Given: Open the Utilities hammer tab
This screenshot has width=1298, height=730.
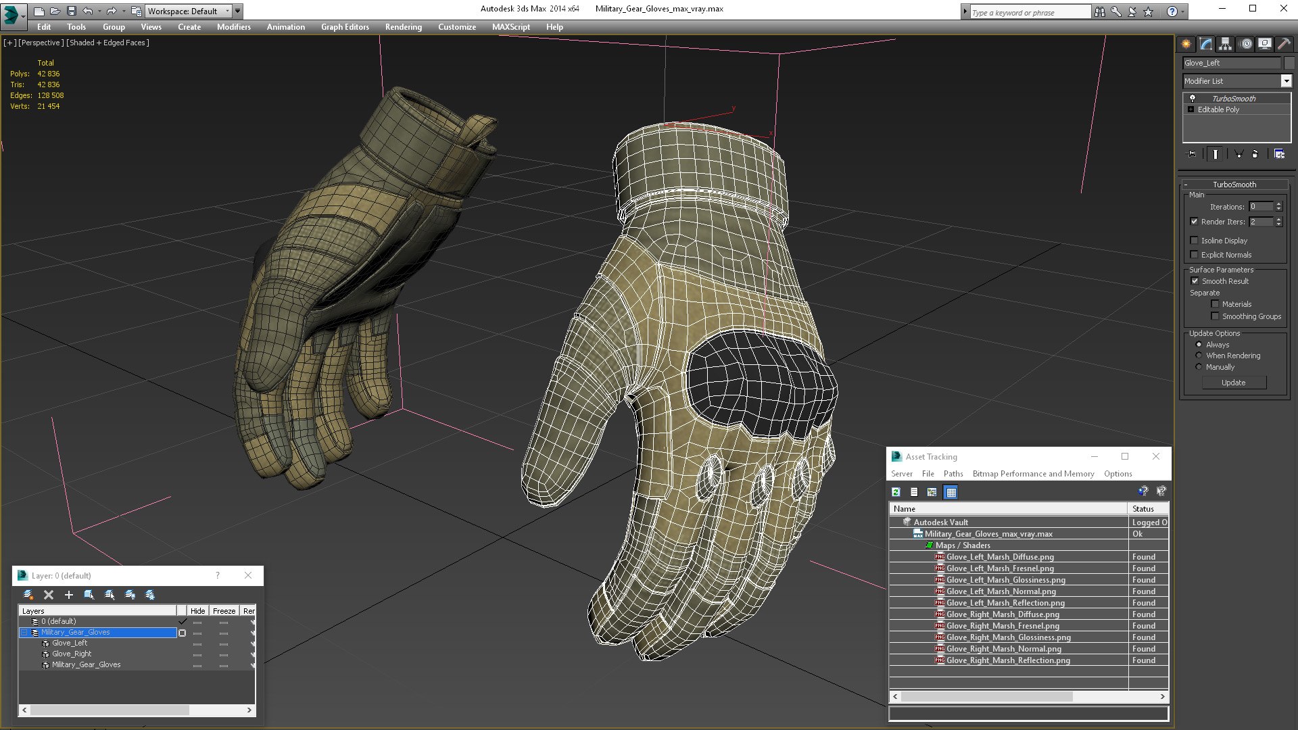Looking at the screenshot, I should point(1284,44).
